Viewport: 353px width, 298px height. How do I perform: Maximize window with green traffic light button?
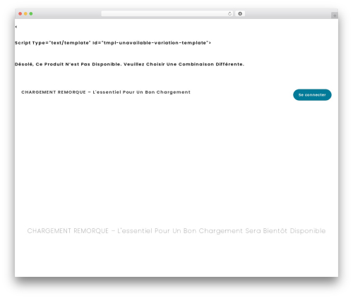[x=31, y=14]
